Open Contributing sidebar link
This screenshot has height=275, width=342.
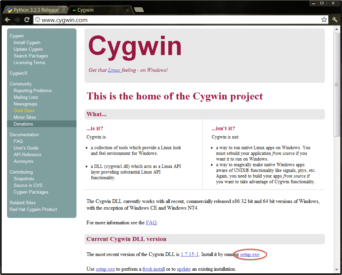21,172
